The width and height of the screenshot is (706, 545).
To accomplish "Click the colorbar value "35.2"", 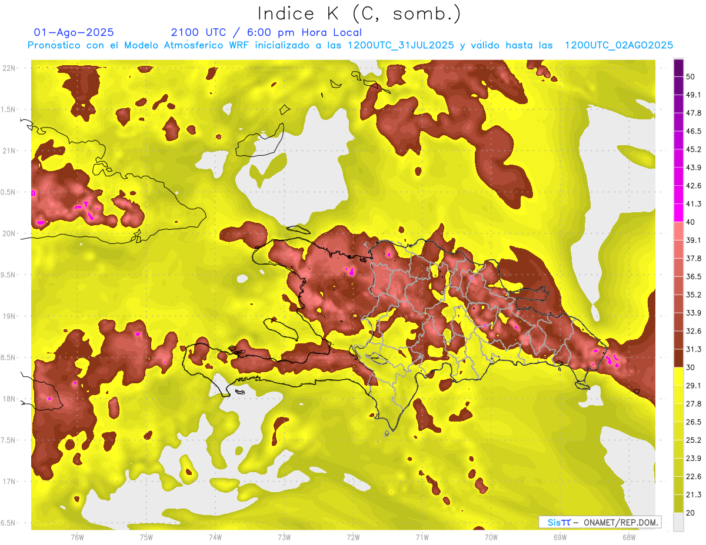I will [694, 295].
